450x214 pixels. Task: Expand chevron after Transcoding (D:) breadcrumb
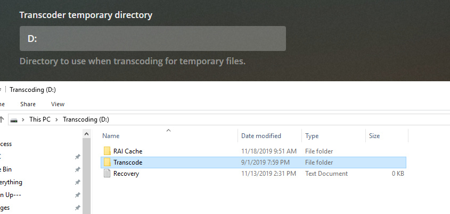[114, 120]
